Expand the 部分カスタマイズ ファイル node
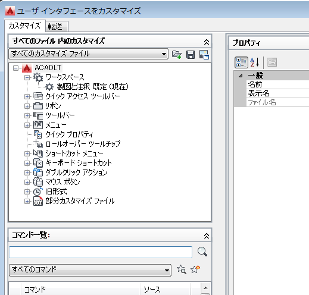The height and width of the screenshot is (295, 309). pyautogui.click(x=27, y=201)
